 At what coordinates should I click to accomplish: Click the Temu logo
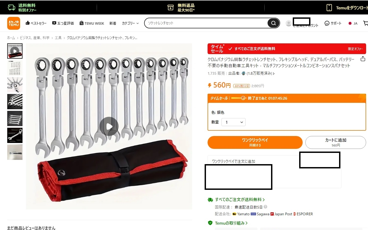[x=14, y=23]
